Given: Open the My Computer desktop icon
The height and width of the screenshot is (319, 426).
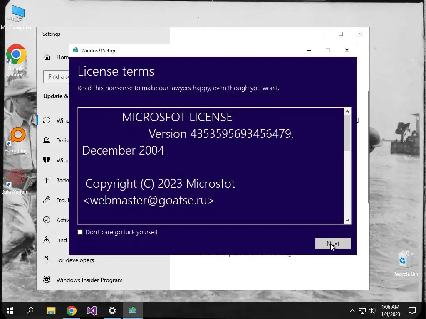Looking at the screenshot, I should (16, 17).
